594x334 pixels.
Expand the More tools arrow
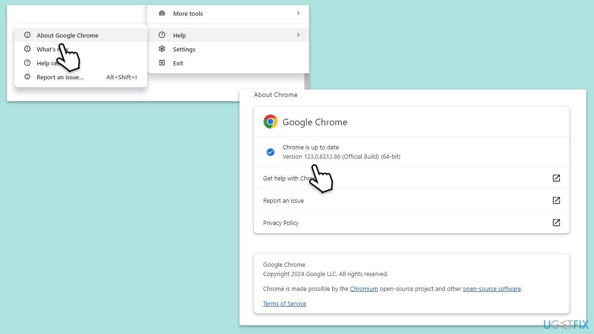point(298,13)
